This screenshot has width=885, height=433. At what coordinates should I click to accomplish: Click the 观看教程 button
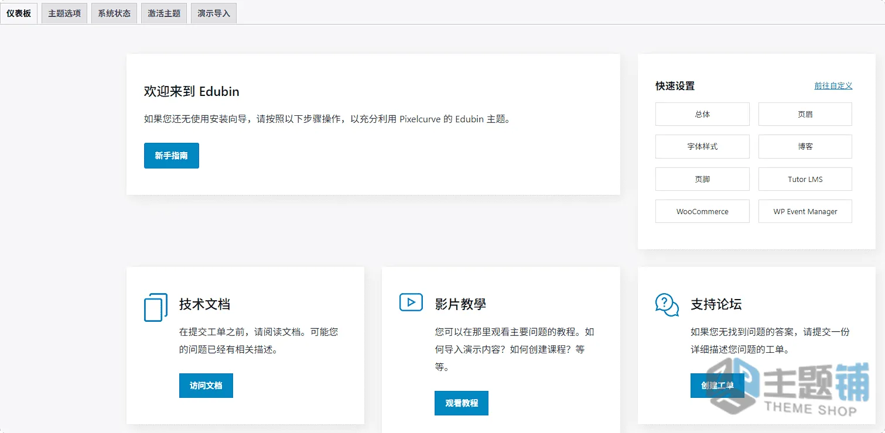click(462, 403)
